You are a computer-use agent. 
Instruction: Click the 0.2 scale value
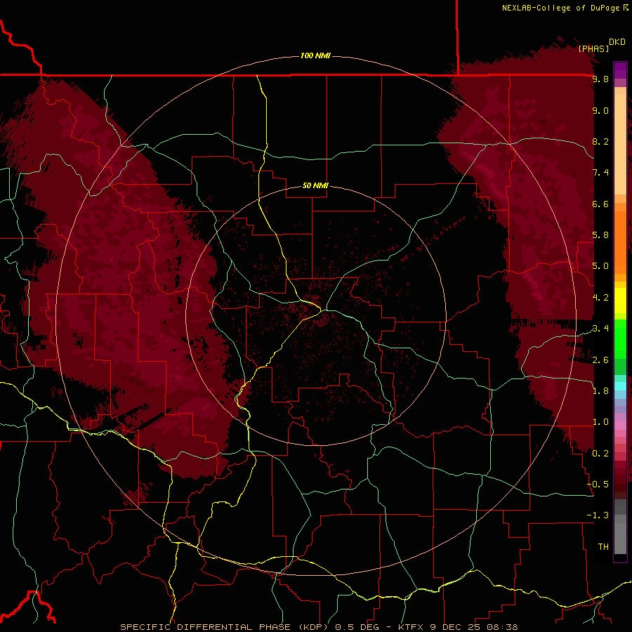pyautogui.click(x=600, y=454)
